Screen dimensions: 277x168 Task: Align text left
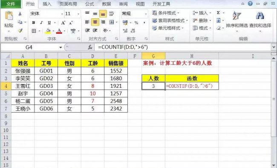click(87, 22)
